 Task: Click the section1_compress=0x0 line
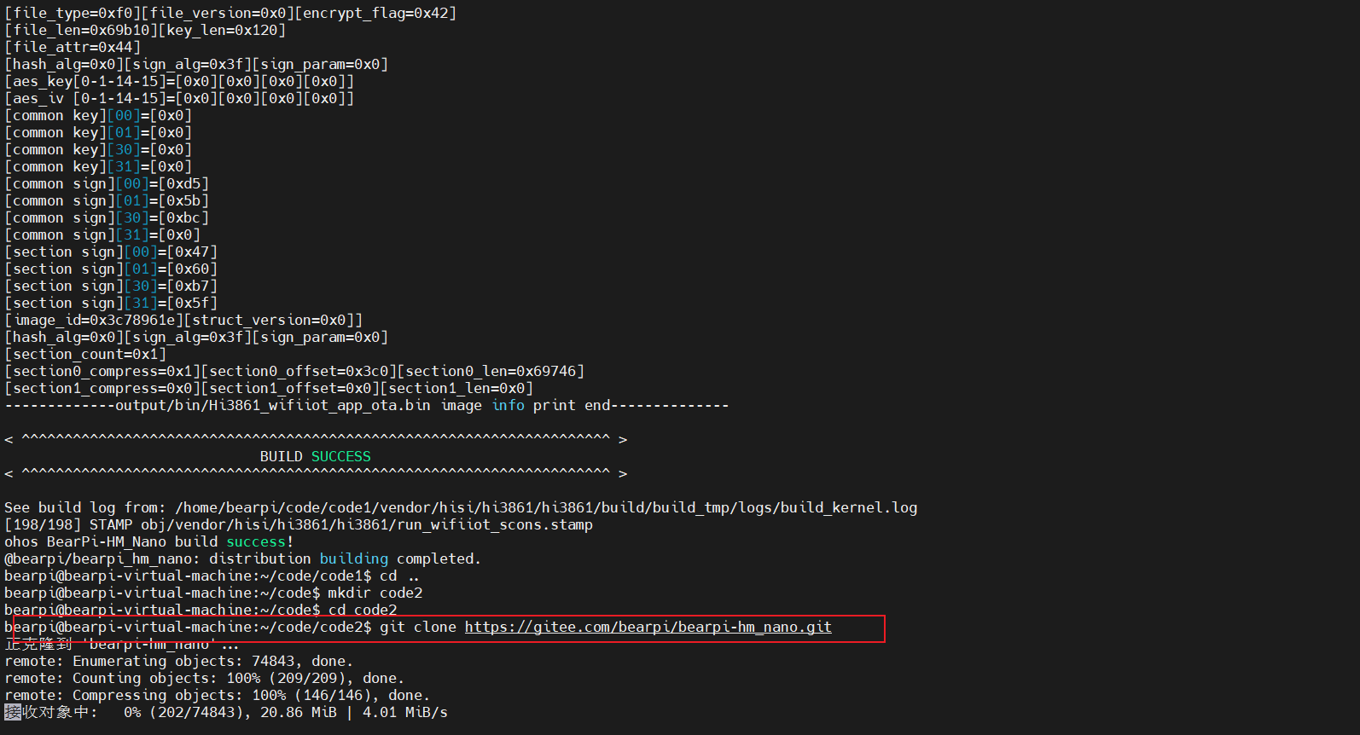point(269,389)
